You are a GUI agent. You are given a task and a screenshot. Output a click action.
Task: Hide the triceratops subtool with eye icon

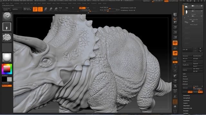point(202,6)
